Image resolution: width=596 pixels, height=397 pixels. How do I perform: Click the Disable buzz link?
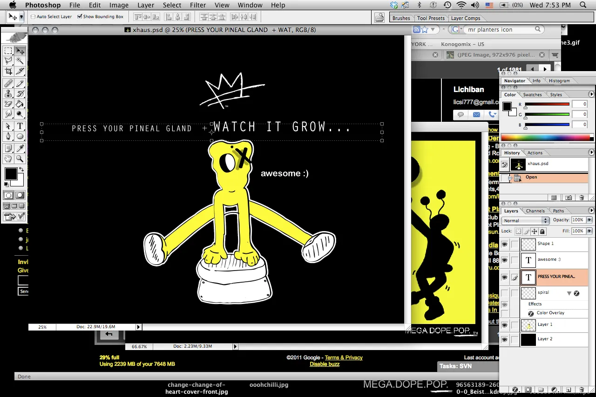pyautogui.click(x=325, y=364)
